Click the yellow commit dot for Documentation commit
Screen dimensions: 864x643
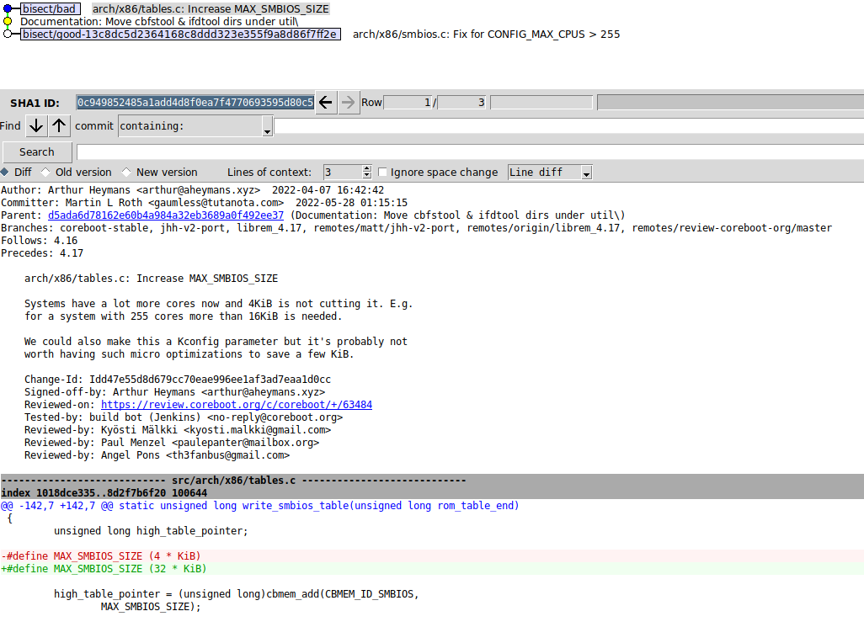(8, 22)
